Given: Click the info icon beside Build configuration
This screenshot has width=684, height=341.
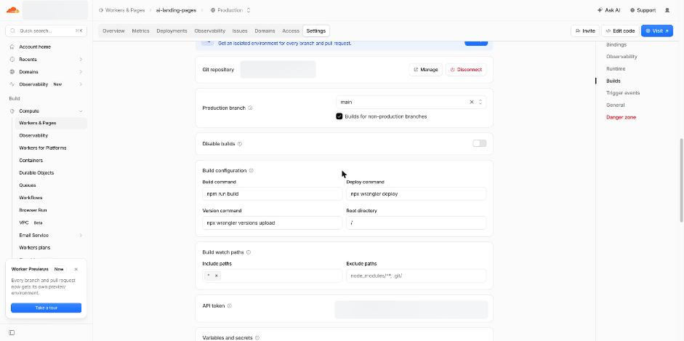Looking at the screenshot, I should click(251, 171).
